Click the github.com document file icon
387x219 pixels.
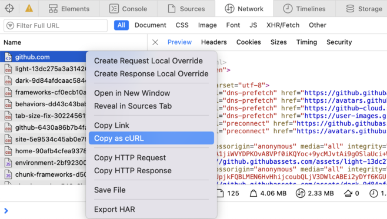[x=8, y=57]
